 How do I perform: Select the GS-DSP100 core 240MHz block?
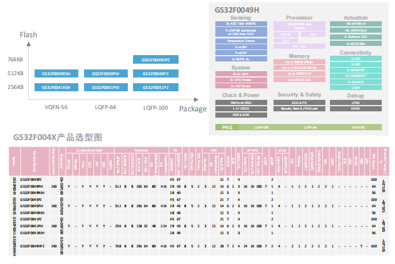299,26
